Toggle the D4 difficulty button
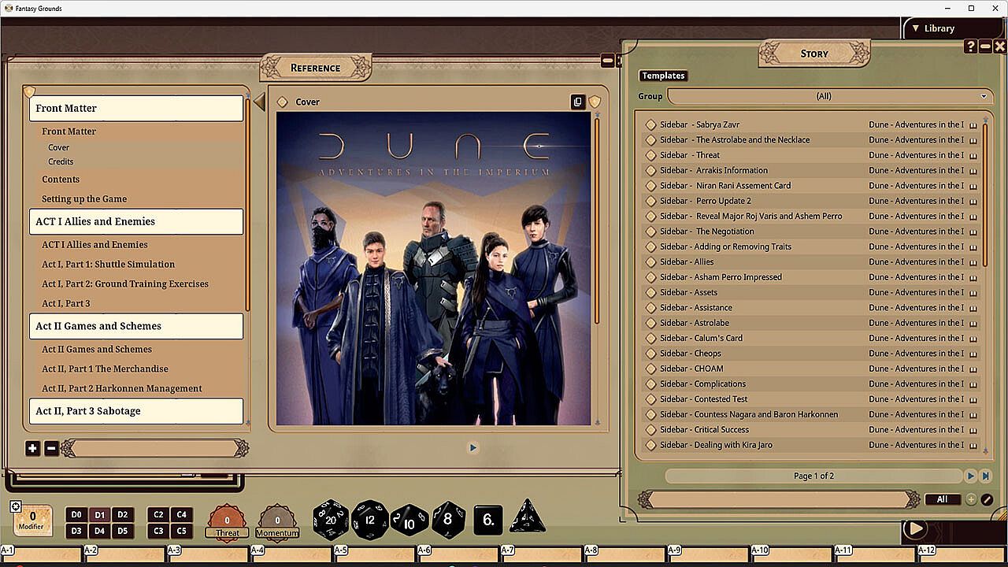Viewport: 1008px width, 567px height. click(x=99, y=532)
